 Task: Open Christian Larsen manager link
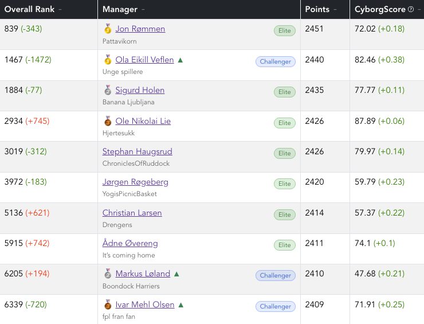(x=132, y=213)
